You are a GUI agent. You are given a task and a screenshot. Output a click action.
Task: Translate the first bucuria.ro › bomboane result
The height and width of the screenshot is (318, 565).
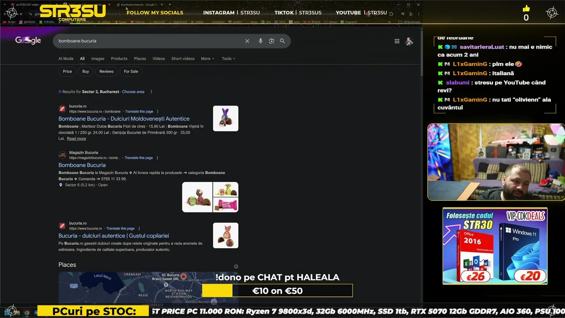139,112
